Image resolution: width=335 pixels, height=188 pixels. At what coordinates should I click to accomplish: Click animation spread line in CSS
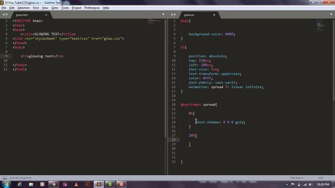[x=226, y=87]
